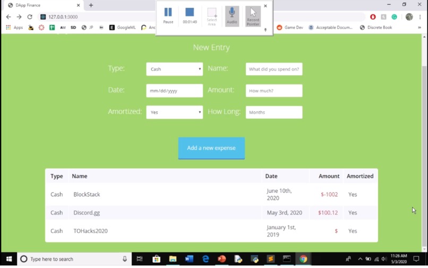Switch to Chrome on the taskbar
Screen dimensions: 428x268
pyautogui.click(x=303, y=259)
